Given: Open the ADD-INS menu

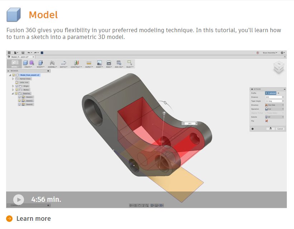Looking at the screenshot, I should pos(119,67).
